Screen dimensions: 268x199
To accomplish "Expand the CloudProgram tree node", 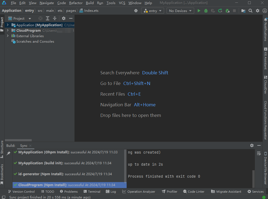I will tap(8, 30).
